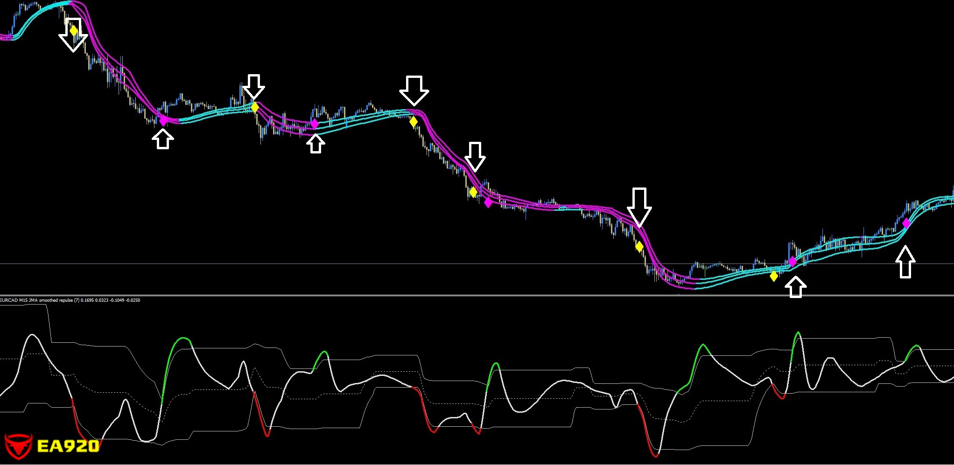Select the horizontal grey price level line

(467, 264)
